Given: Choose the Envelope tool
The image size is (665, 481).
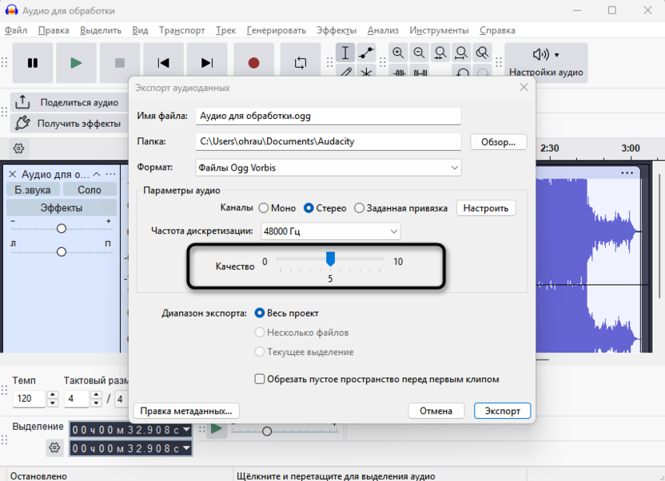Looking at the screenshot, I should (x=366, y=53).
